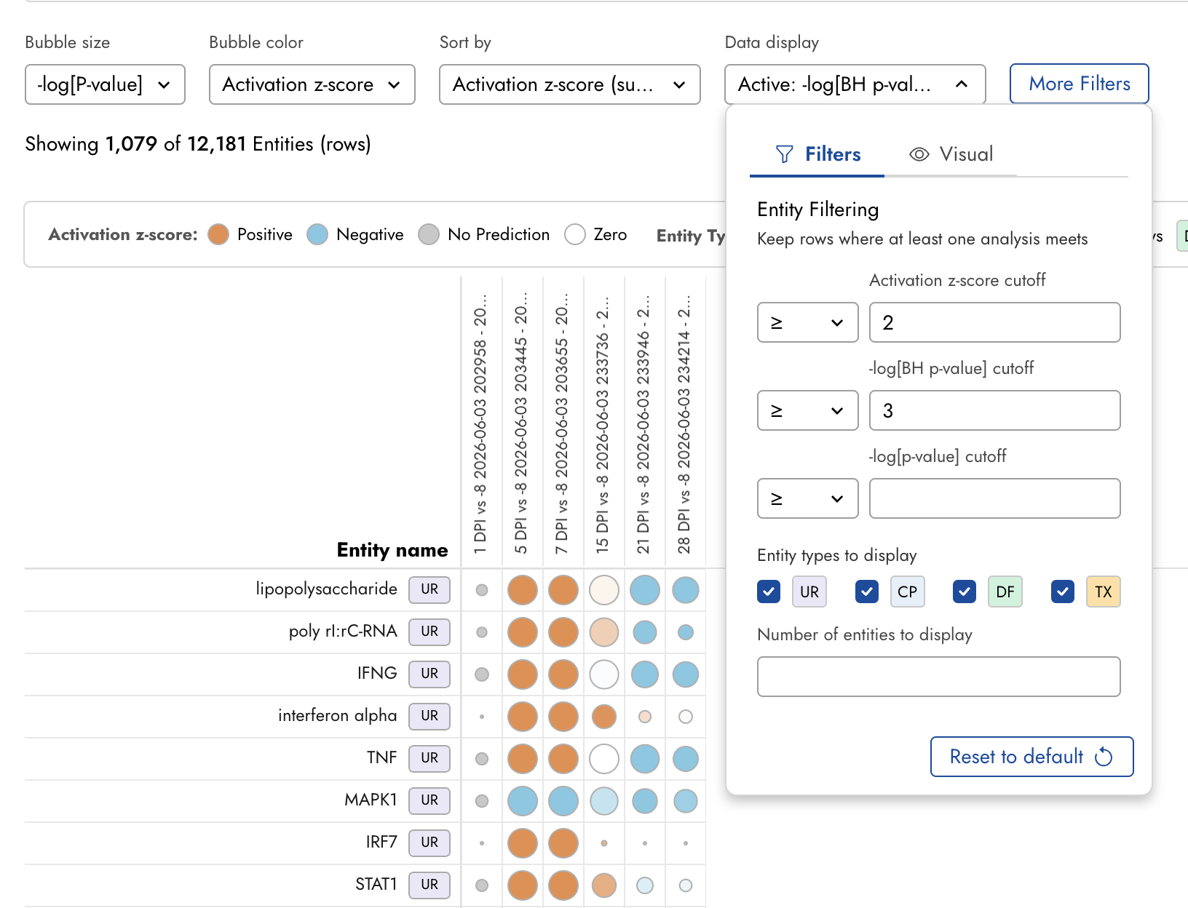Open the Bubble color Activation z-score dropdown
The width and height of the screenshot is (1188, 908).
click(312, 84)
